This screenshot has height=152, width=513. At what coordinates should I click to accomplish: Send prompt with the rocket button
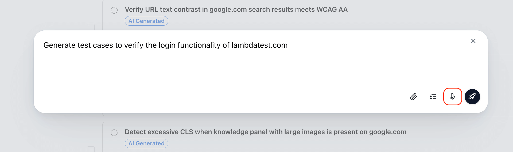[x=472, y=97]
